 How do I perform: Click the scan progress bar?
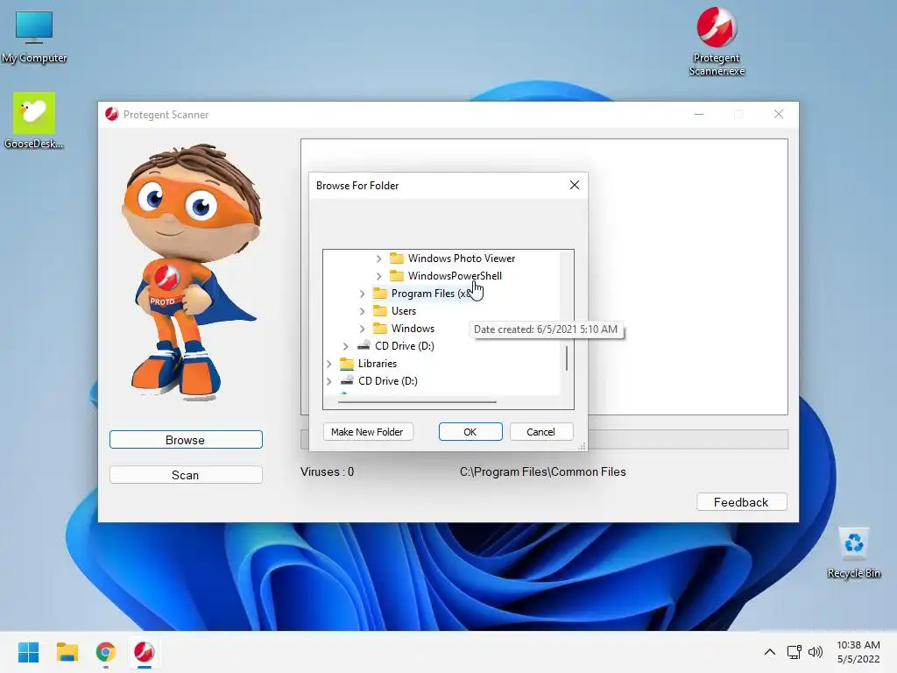coord(689,440)
